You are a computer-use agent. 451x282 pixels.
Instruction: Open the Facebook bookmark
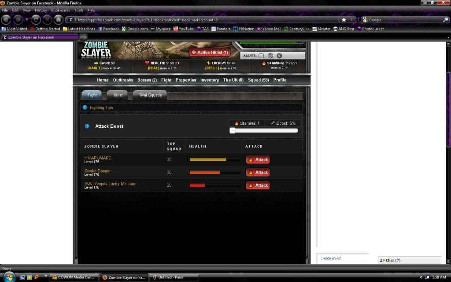tap(108, 29)
